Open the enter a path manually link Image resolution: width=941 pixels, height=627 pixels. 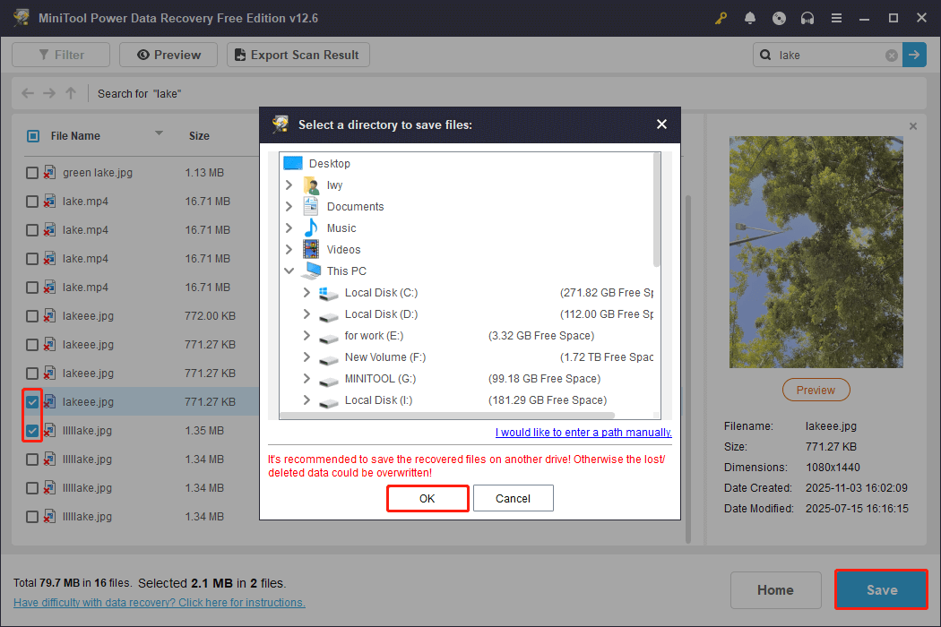coord(583,432)
